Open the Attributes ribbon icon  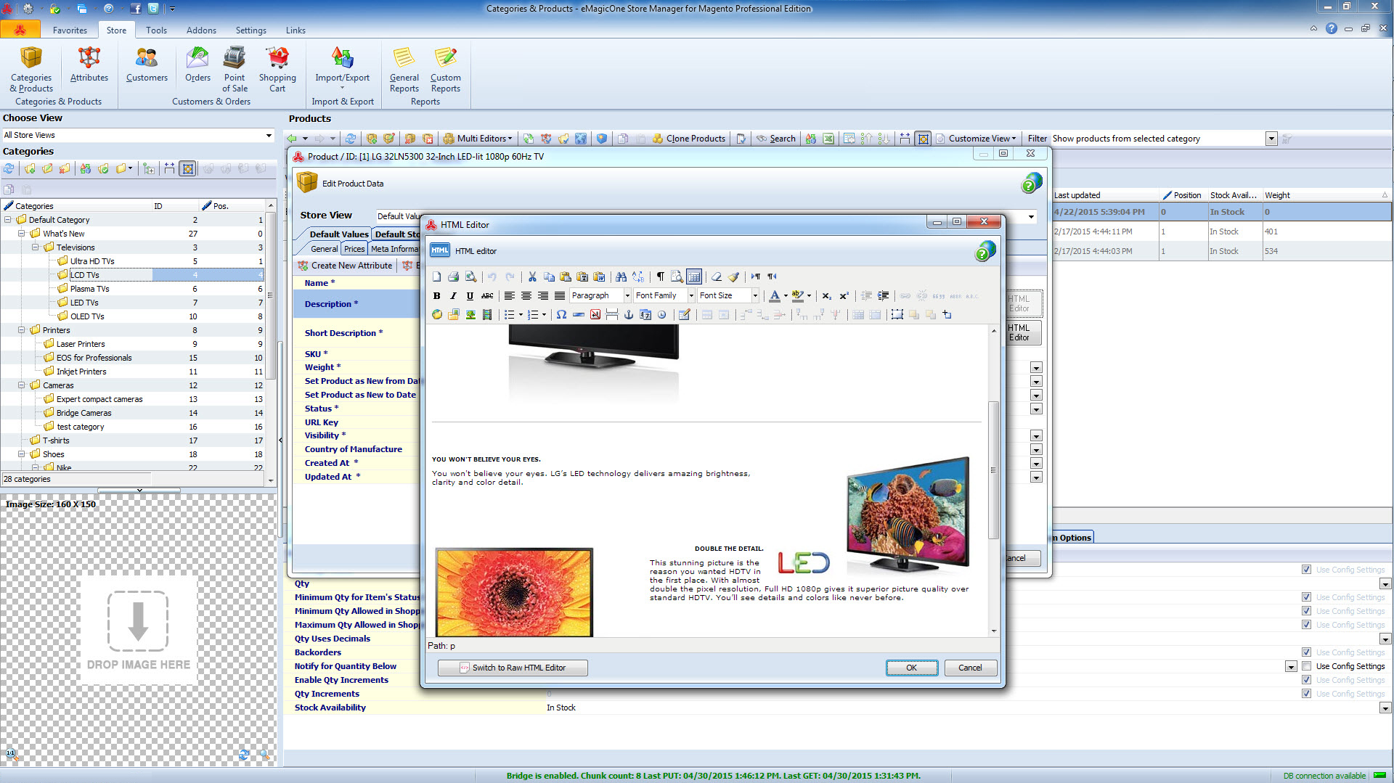tap(89, 65)
